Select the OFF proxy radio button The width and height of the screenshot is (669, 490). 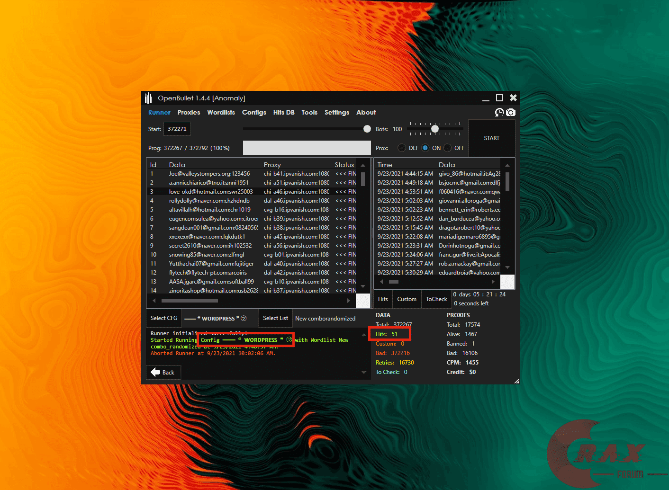point(448,148)
